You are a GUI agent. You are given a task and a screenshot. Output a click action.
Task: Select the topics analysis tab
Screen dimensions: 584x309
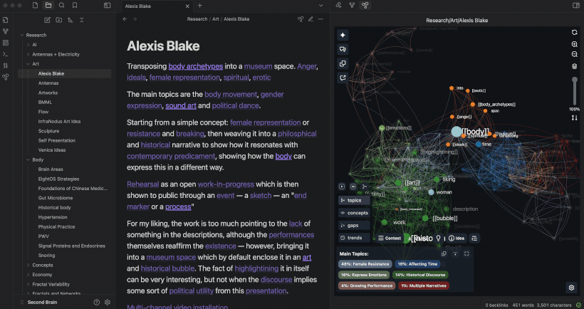tap(354, 200)
